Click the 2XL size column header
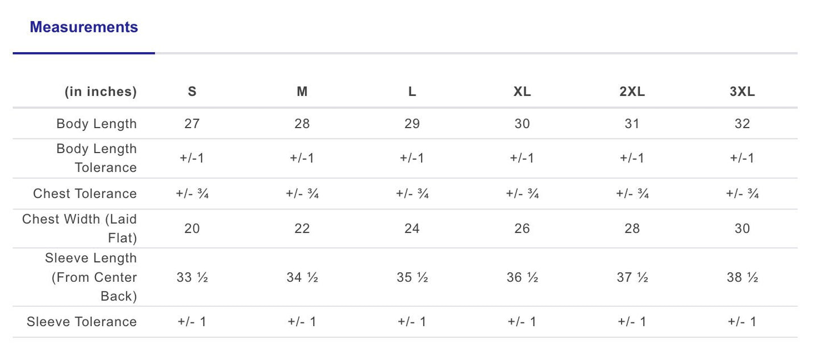 [x=632, y=92]
